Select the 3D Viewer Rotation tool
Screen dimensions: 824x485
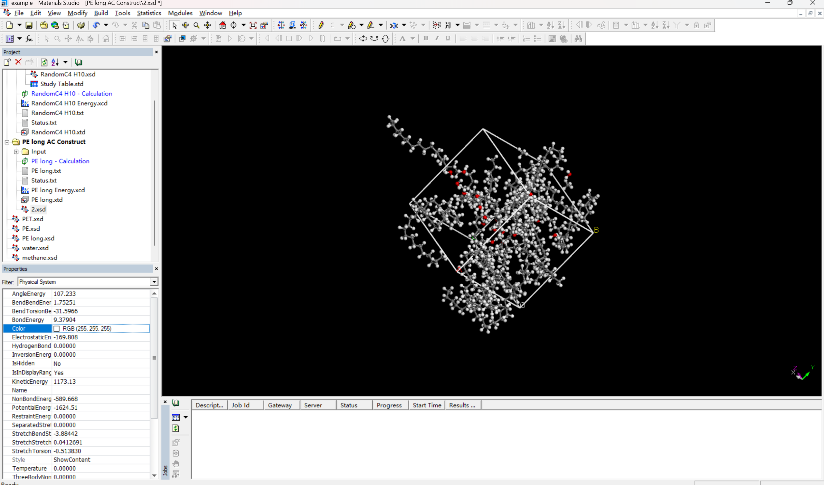185,25
